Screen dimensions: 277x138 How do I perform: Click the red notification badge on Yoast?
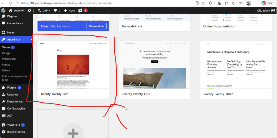coord(85,11)
